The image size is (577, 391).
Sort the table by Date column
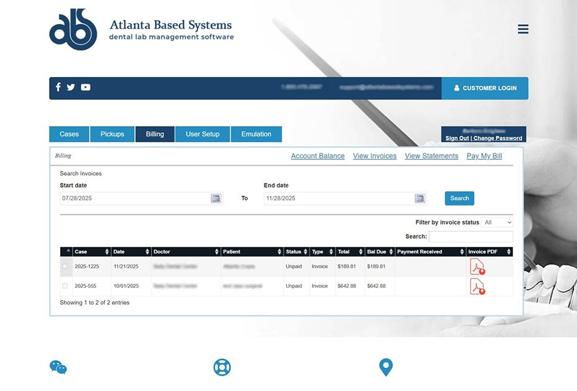click(130, 252)
